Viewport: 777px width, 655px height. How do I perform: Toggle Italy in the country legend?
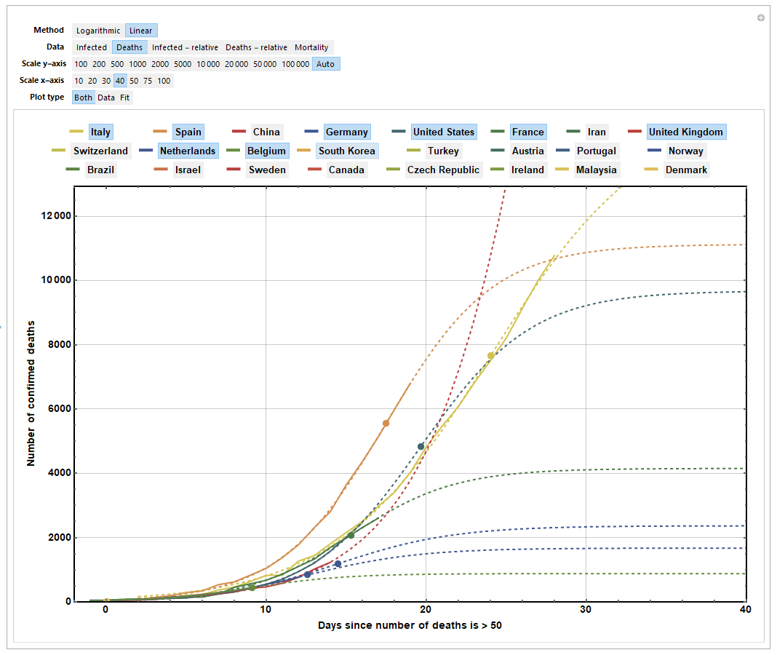coord(100,132)
